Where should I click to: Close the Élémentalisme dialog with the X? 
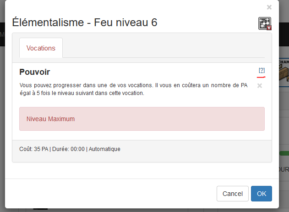[x=269, y=7]
